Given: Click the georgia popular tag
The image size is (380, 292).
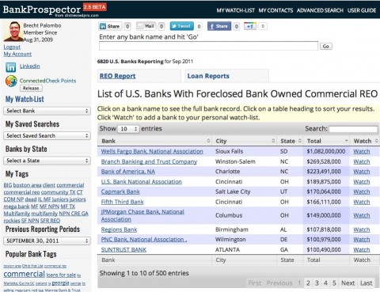Looking at the screenshot, I should [60, 283].
